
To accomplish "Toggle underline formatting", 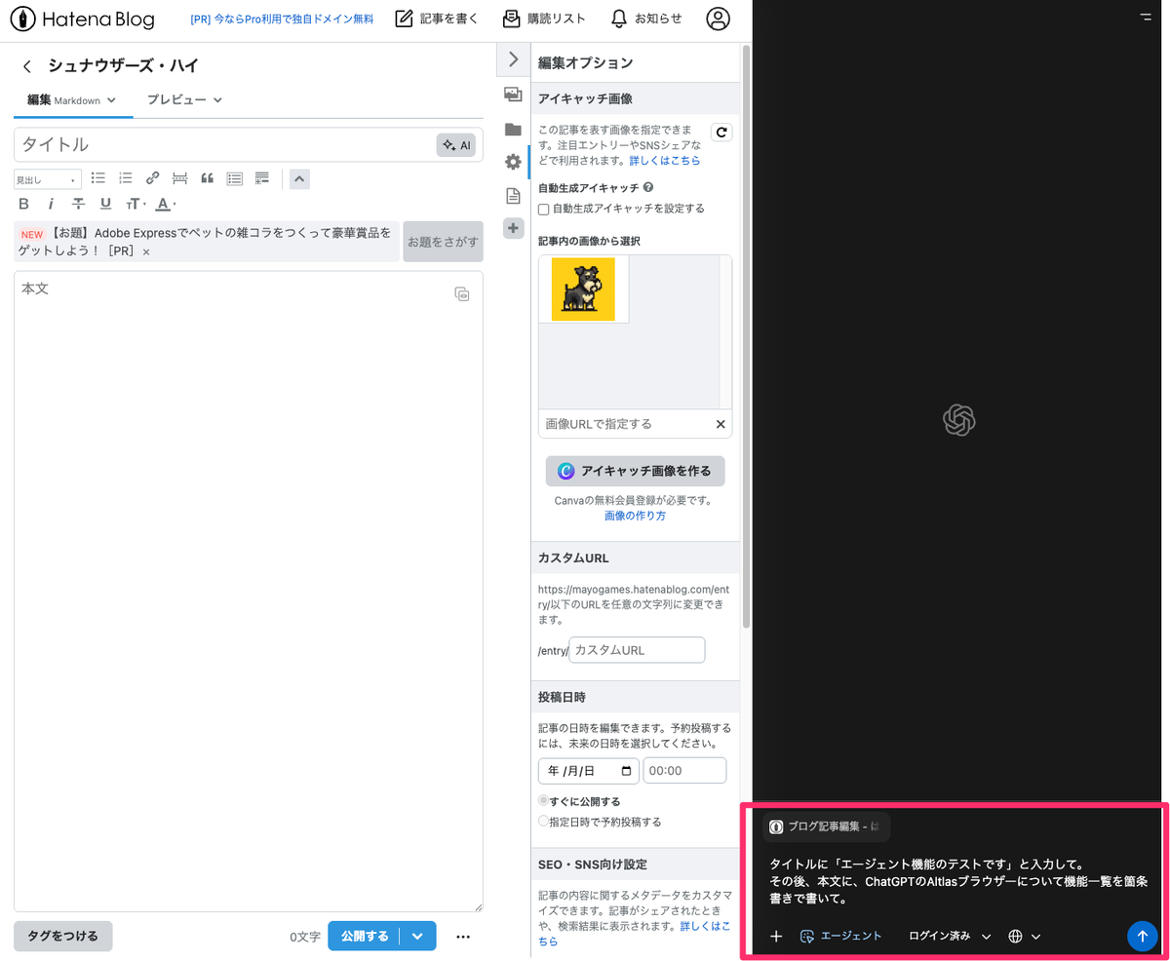I will [105, 204].
